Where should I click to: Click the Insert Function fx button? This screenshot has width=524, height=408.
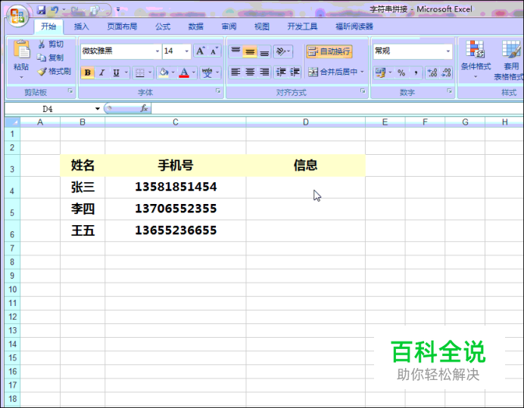[144, 108]
